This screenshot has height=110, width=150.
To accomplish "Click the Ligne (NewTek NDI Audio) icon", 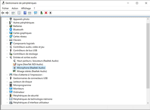I will [x=14, y=64].
